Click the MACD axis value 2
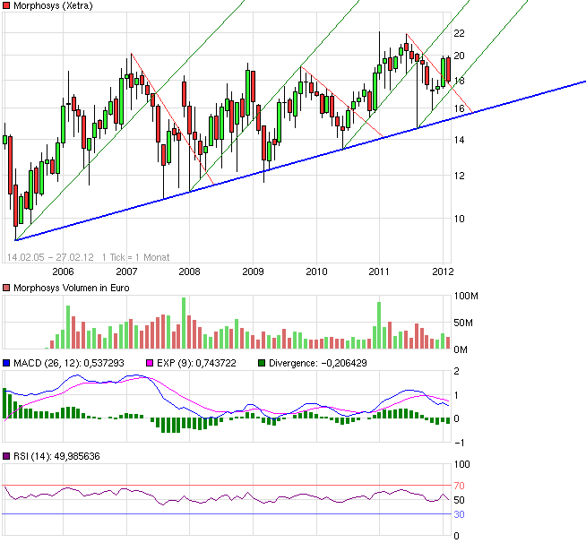Image resolution: width=586 pixels, height=543 pixels. click(x=456, y=371)
